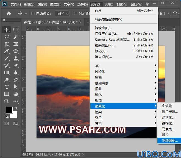Viewport: 181px width, 158px height.
Task: Open the 图层(L) menu
Action: pos(55,4)
